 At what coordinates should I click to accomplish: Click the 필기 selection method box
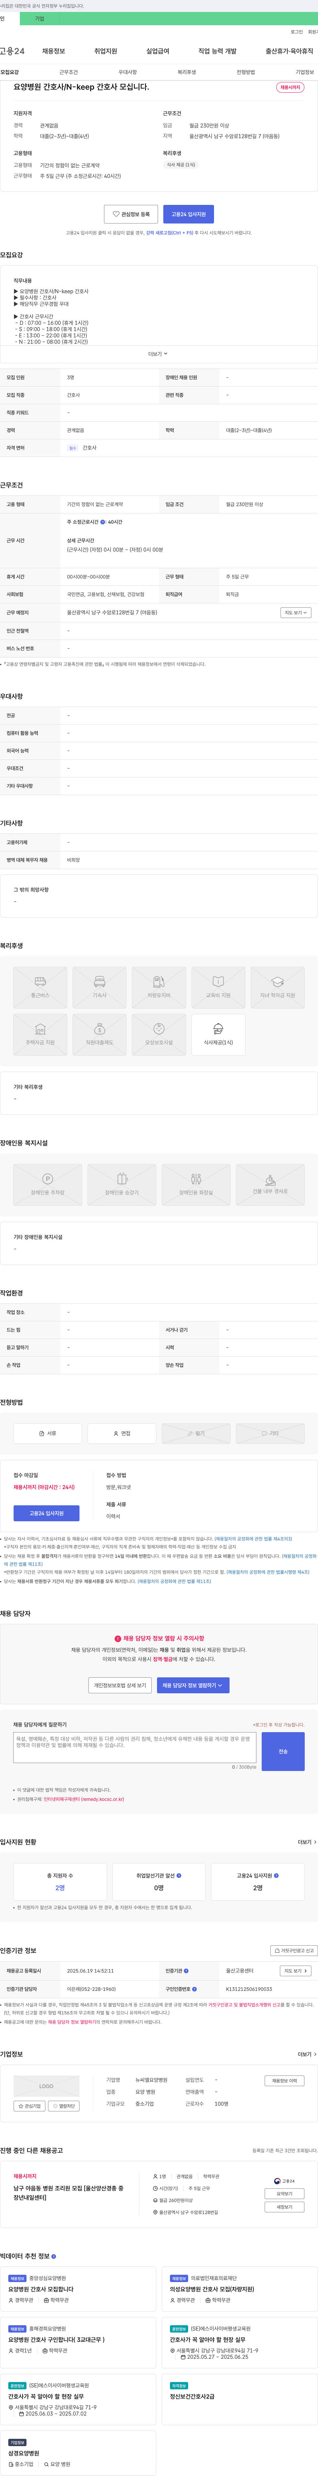tap(196, 1433)
